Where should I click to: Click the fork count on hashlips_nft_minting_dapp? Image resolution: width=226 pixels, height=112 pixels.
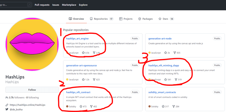pos(180,80)
